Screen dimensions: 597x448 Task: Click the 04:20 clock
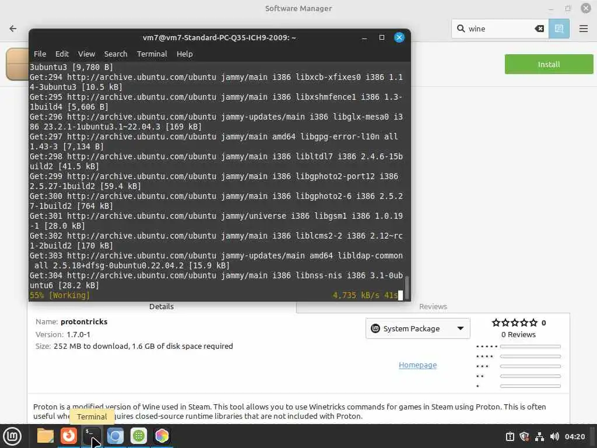tap(574, 436)
